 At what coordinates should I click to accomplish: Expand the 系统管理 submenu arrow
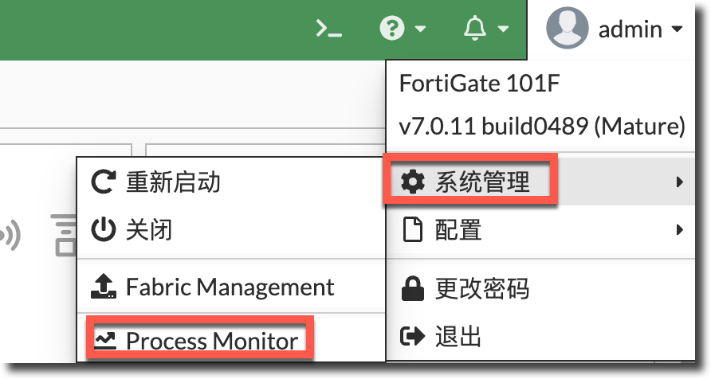click(x=679, y=182)
